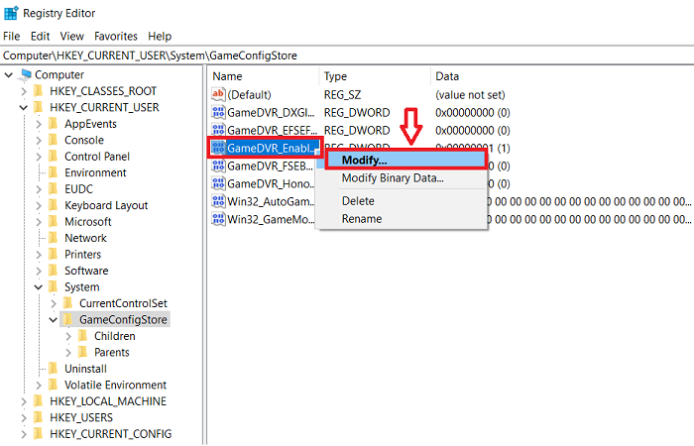
Task: Expand the Software tree node
Action: 39,271
